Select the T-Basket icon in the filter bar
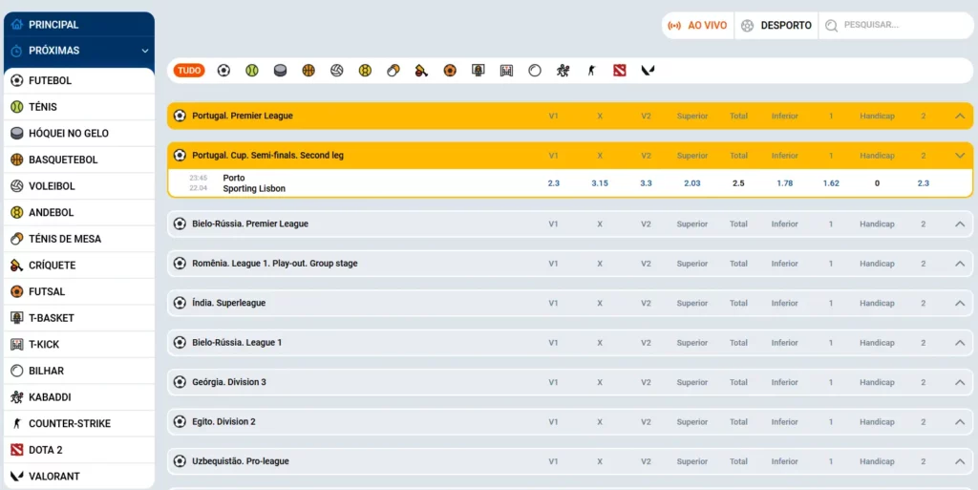This screenshot has width=978, height=490. coord(478,71)
